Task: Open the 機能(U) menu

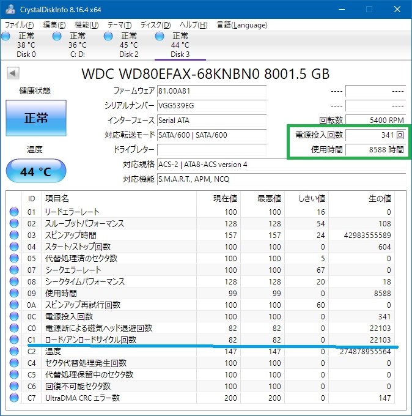Action: tap(87, 25)
